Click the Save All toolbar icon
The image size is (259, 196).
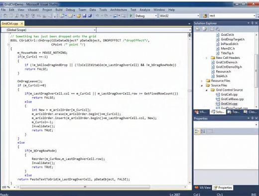[90, 16]
